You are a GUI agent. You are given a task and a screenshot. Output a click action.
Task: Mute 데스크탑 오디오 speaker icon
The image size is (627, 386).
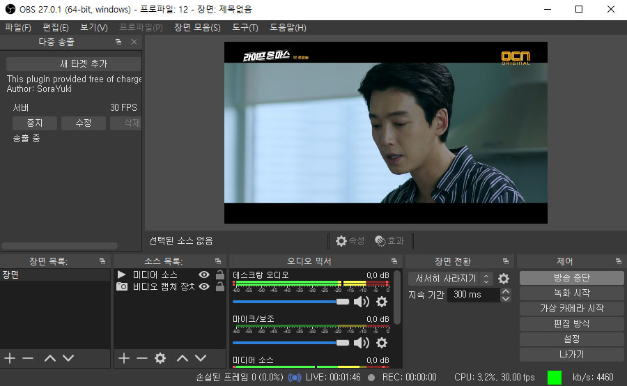(362, 302)
